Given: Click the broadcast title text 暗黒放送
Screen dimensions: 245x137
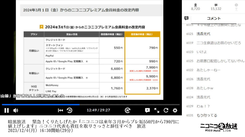Looking at the screenshot, I should (17, 122).
